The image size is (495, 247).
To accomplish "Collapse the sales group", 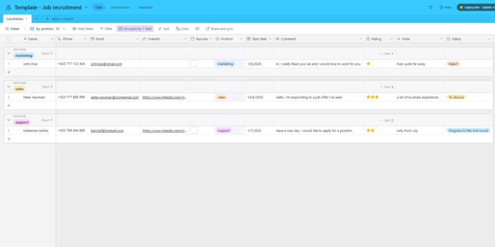I will click(8, 86).
